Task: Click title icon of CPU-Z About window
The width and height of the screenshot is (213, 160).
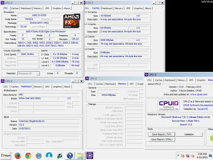Action: (146, 75)
